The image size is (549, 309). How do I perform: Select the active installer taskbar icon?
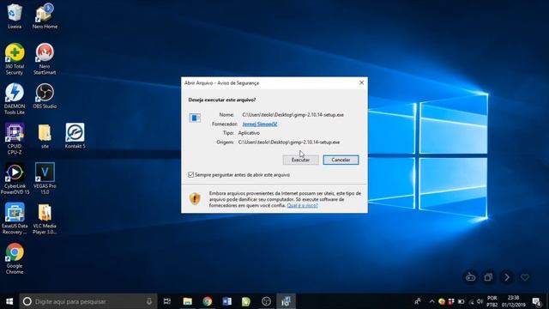click(x=286, y=301)
